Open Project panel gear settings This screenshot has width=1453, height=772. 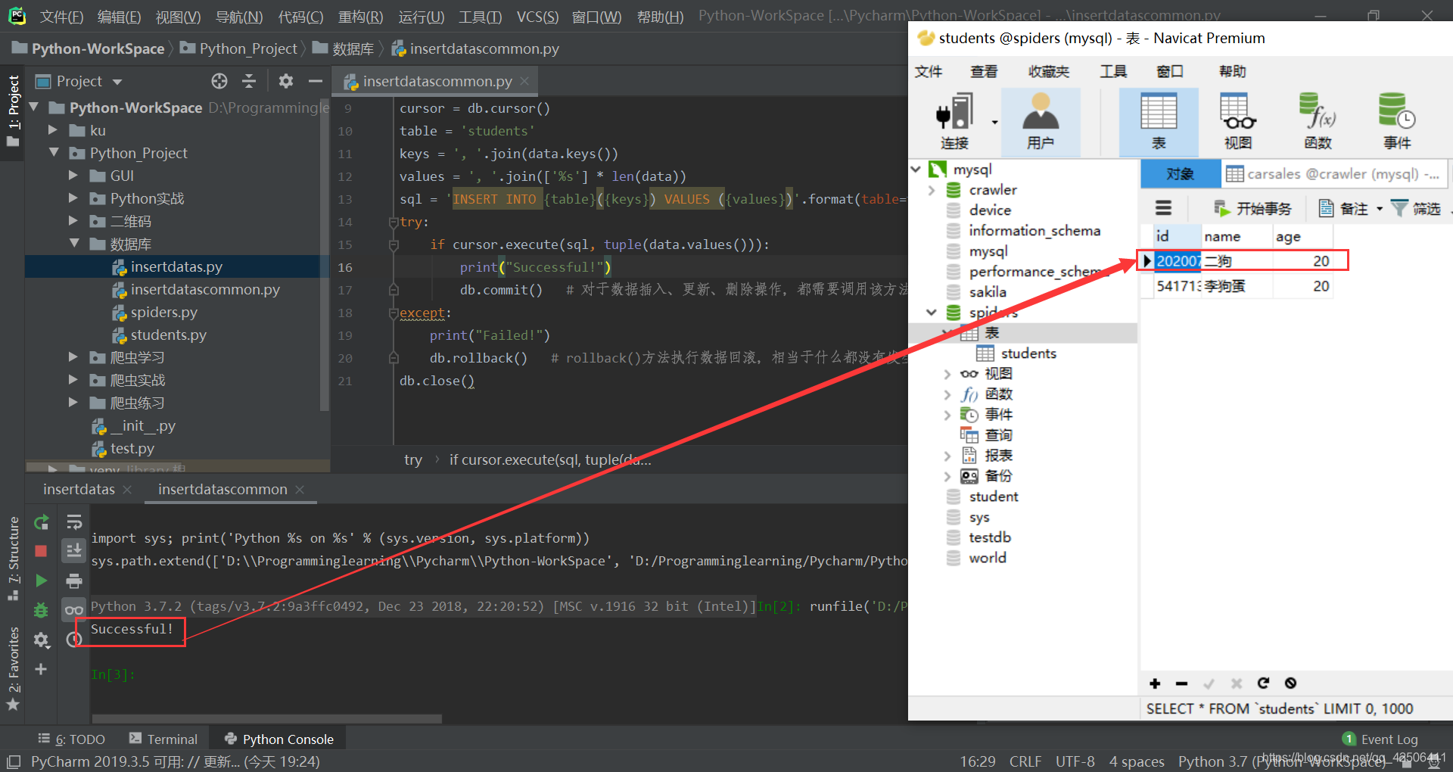[285, 81]
